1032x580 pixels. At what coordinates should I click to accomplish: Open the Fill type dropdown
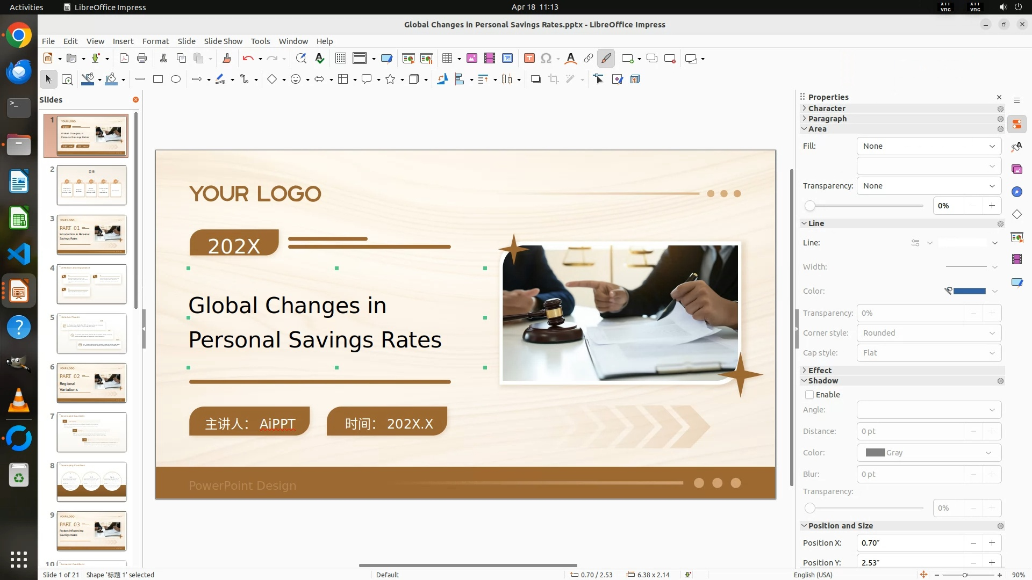pos(929,146)
